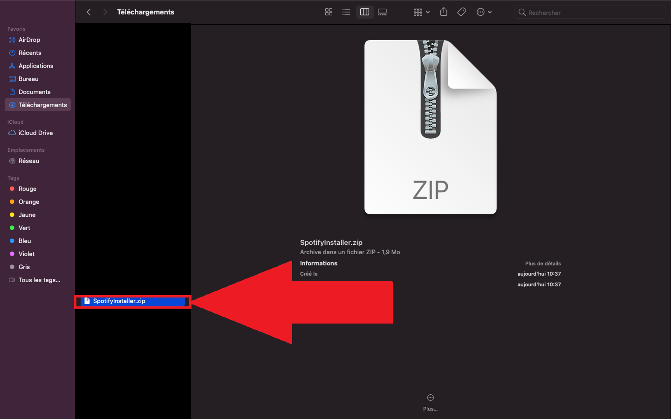The width and height of the screenshot is (671, 419).
Task: Click the large ZIP preview thumbnail
Action: point(431,127)
